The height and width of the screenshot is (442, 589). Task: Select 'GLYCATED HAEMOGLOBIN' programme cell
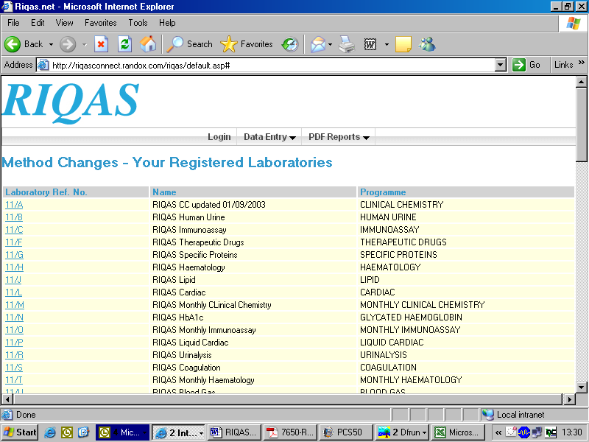(466, 318)
